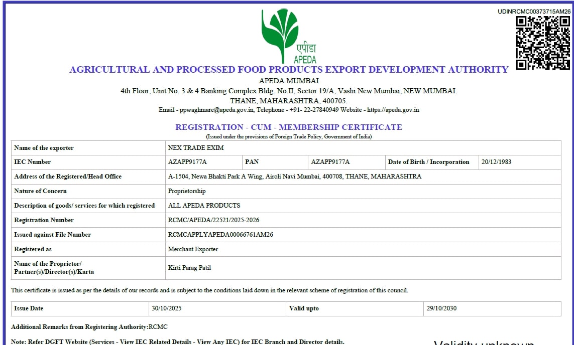Select registration number RCMC/APEDA/22521/2025-2026
The image size is (574, 345).
tap(213, 220)
